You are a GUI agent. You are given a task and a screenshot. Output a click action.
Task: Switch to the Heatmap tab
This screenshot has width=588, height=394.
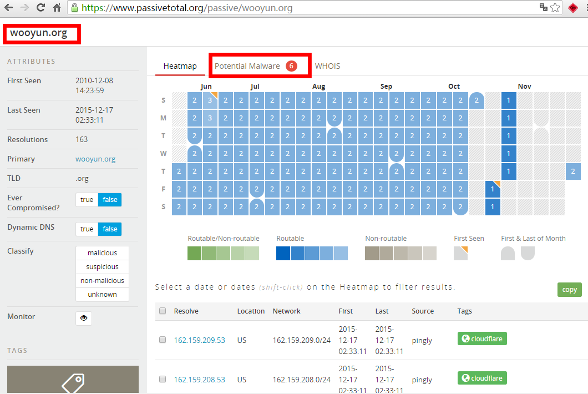coord(180,66)
